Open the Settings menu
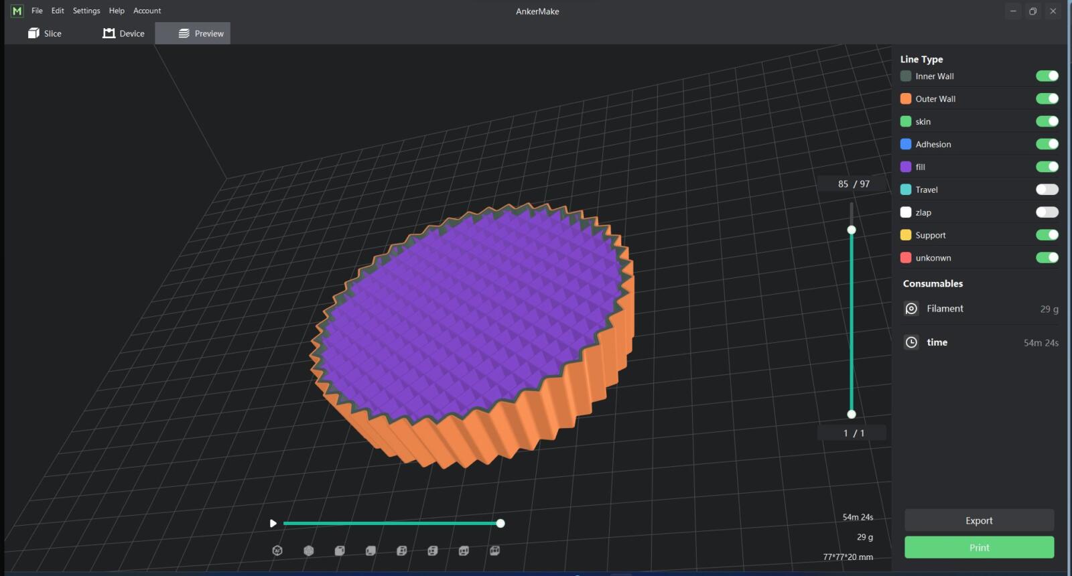Screen dimensions: 1072x576 (86, 11)
